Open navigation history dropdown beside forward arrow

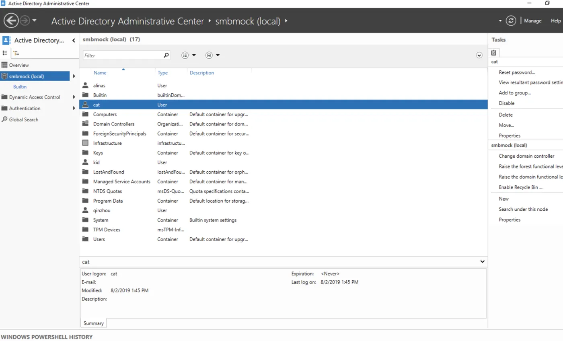click(34, 21)
